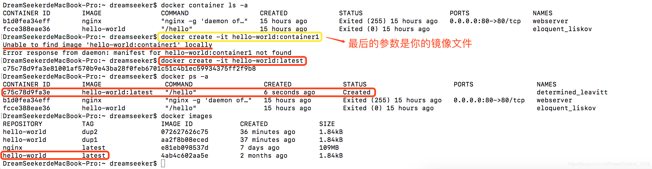Click image ID aa2f8b08eced

184,140
